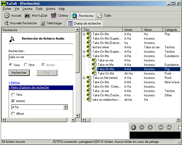Enable the Album checkbox
Screen dimensions: 182x145
(x=13, y=114)
